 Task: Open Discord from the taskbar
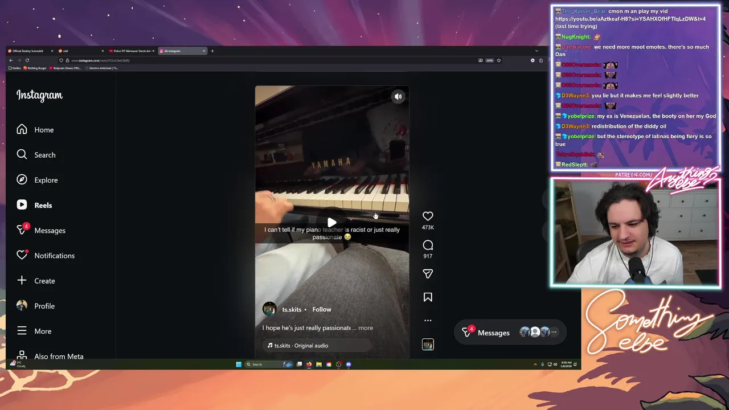click(349, 364)
